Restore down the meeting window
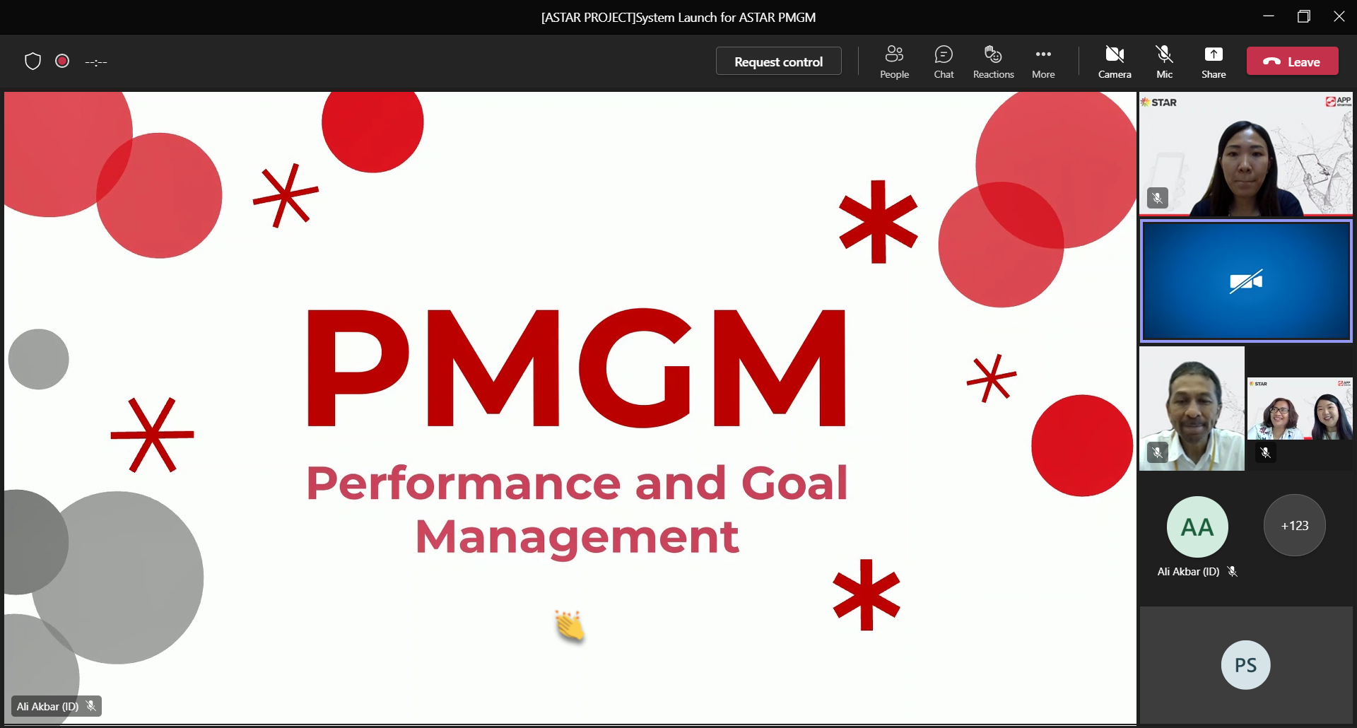Image resolution: width=1357 pixels, height=728 pixels. 1304,17
